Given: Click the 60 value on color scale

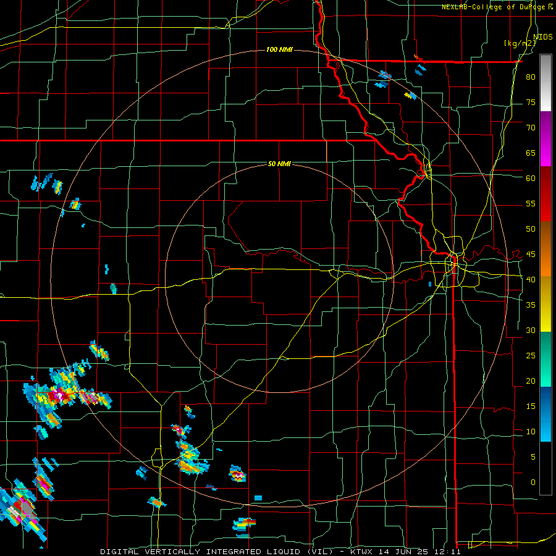Looking at the screenshot, I should click(x=531, y=179).
